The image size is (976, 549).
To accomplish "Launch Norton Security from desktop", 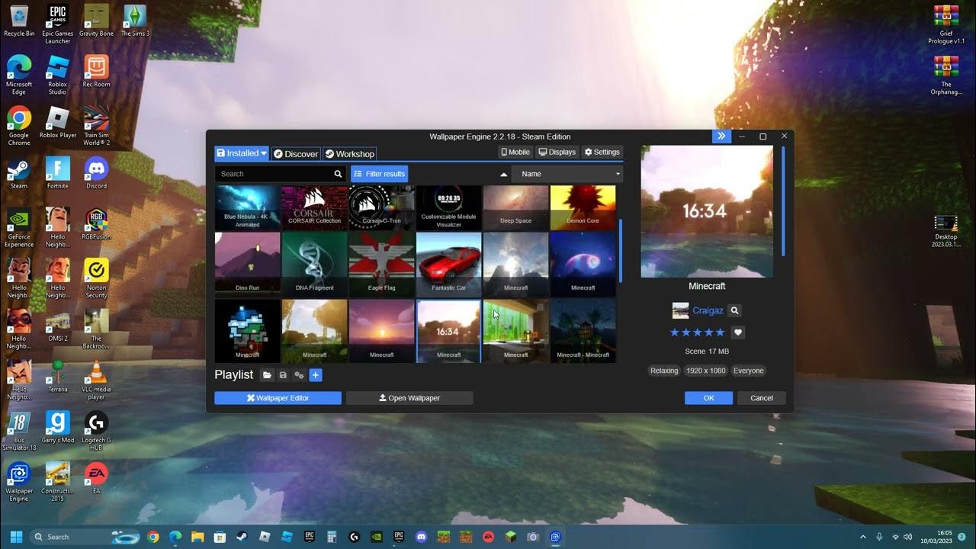I will point(96,279).
